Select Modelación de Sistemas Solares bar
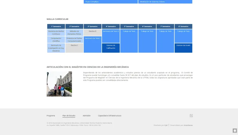The width and height of the screenshot is (238, 135). pos(165,2)
